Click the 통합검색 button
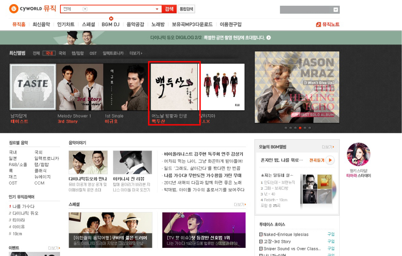The image size is (402, 256). click(x=186, y=9)
